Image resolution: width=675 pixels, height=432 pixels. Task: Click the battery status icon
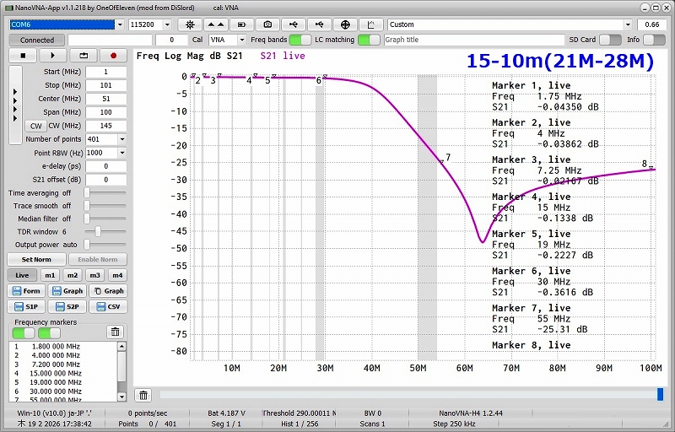(243, 24)
